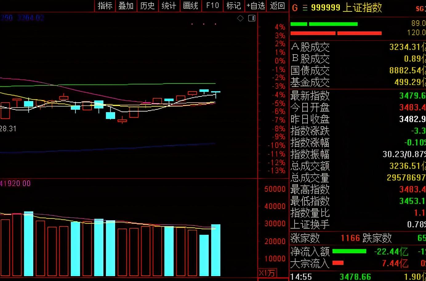The image size is (426, 281).
Task: Click the 499.29 fund turnover value
Action: coord(410,82)
